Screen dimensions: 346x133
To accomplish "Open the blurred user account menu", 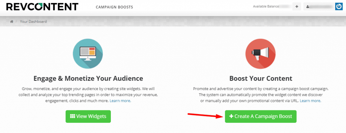I will point(319,7).
